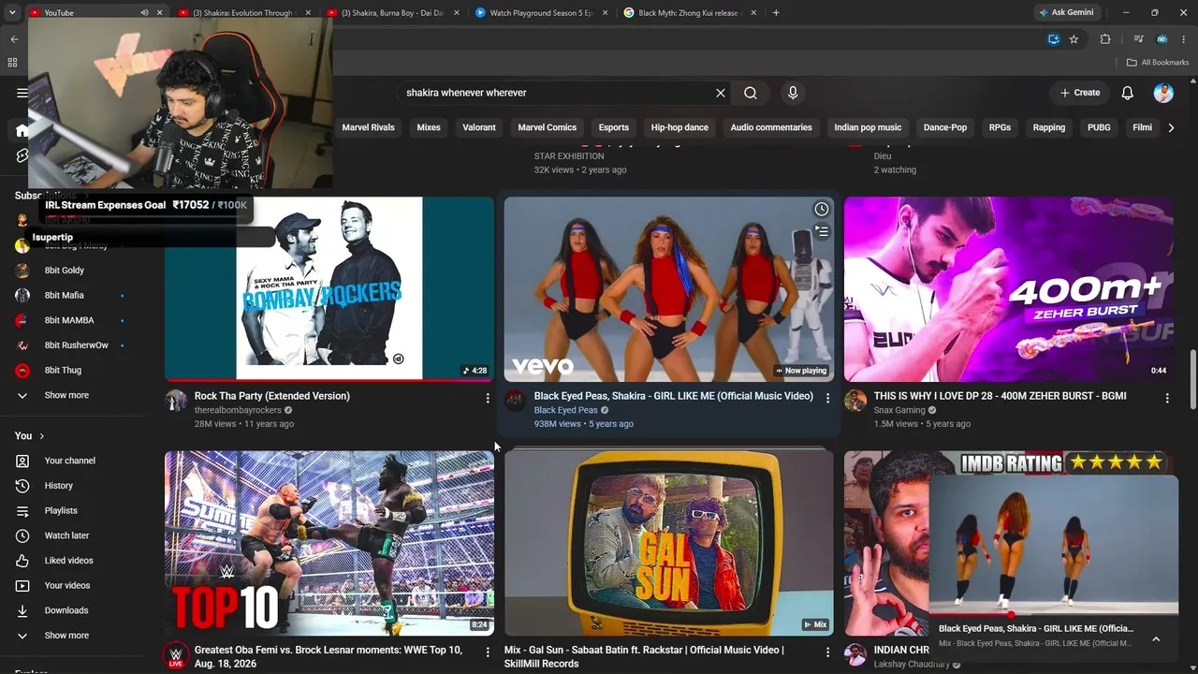This screenshot has height=674, width=1198.
Task: Expand the miniplayer with the chevron
Action: 1156,639
